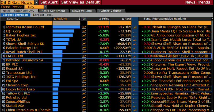This screenshot has width=214, height=112.
Task: Click the Security filter input field
Action: (x=29, y=23)
